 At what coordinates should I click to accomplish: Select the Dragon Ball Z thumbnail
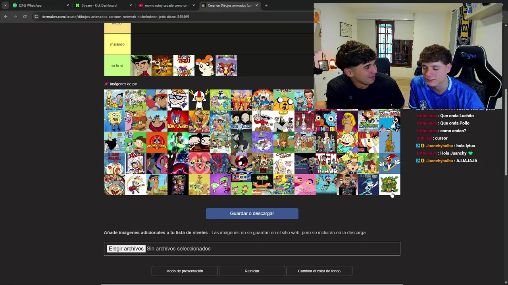(241, 100)
